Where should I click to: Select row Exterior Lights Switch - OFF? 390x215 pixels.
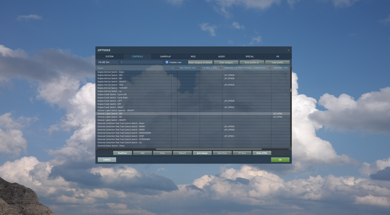coord(193,114)
